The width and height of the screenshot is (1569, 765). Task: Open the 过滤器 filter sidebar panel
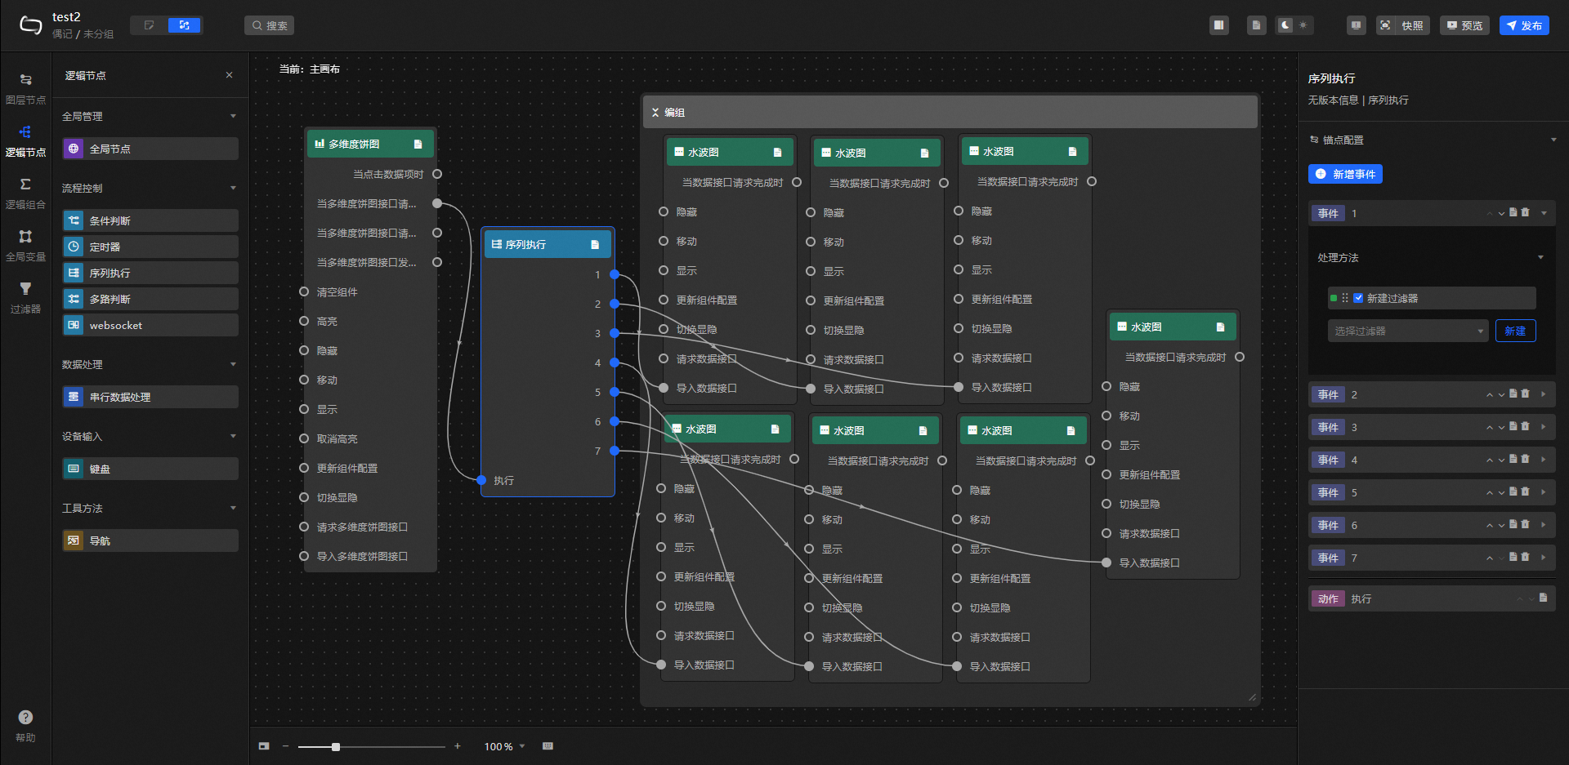[x=25, y=296]
